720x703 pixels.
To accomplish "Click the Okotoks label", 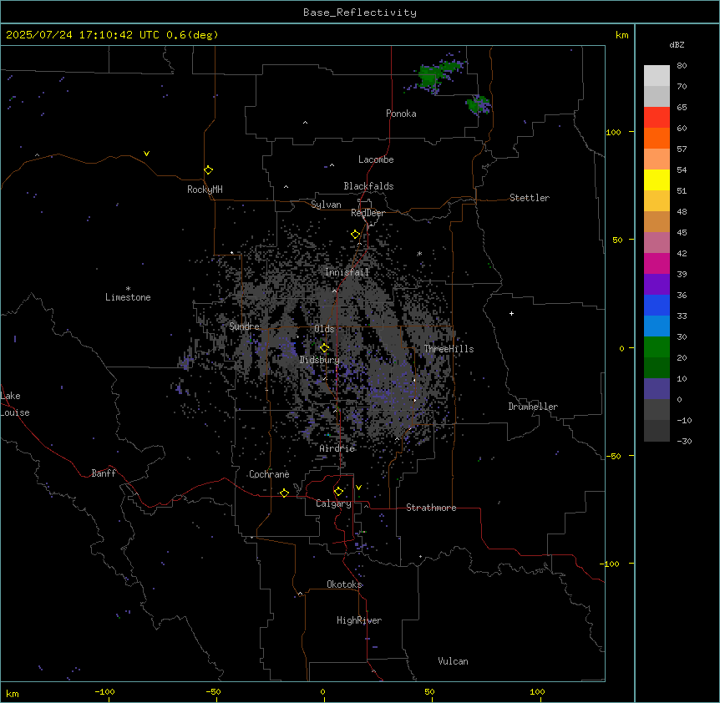I will tap(344, 584).
